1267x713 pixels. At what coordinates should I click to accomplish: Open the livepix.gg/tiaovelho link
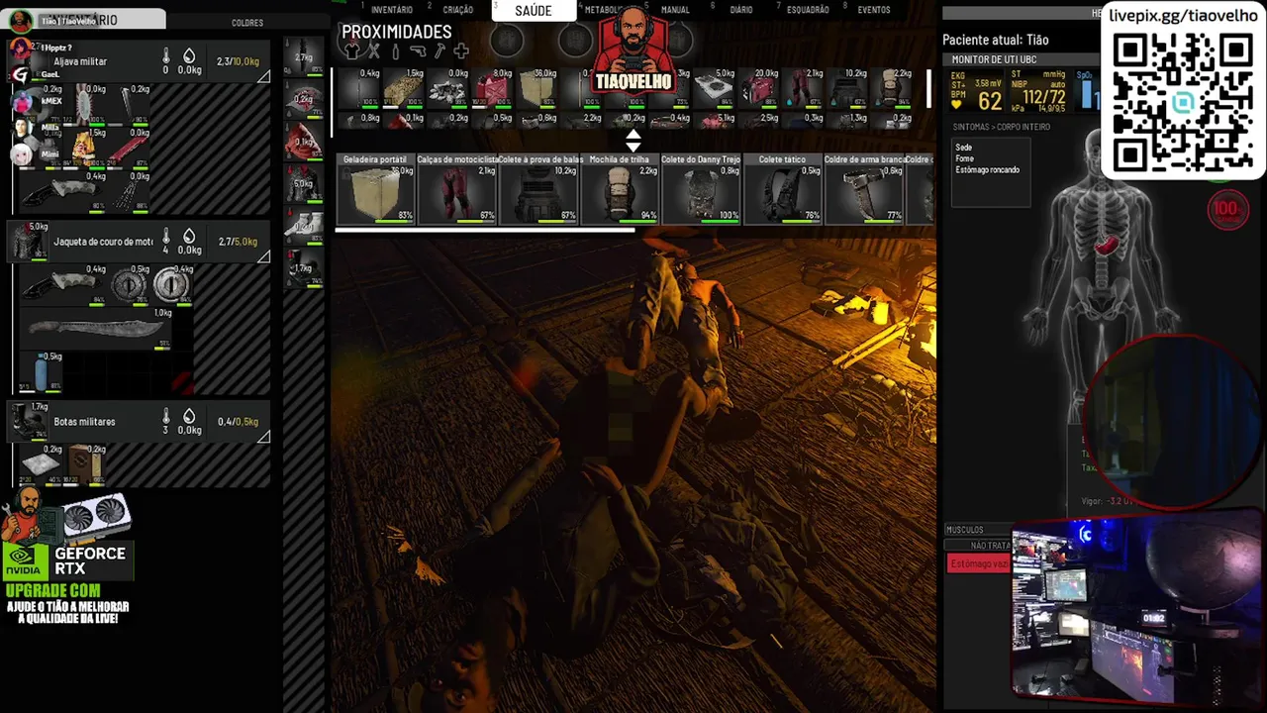pyautogui.click(x=1183, y=16)
